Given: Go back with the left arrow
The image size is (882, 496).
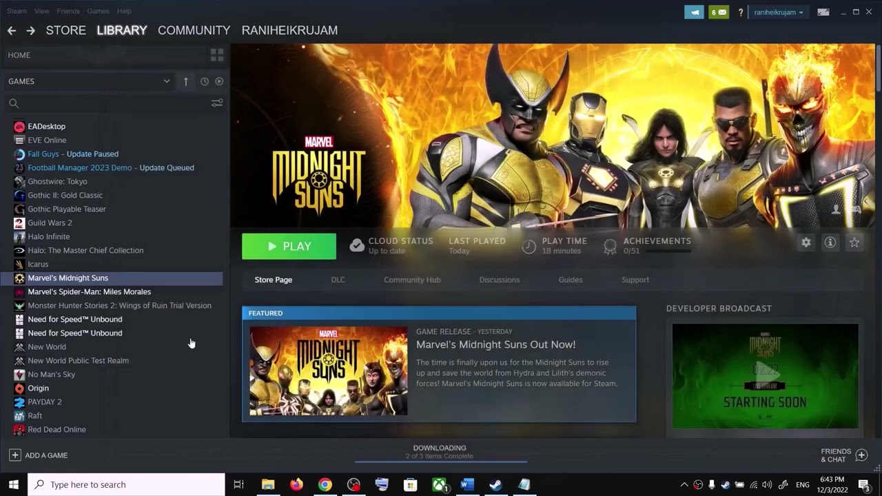Looking at the screenshot, I should tap(11, 30).
